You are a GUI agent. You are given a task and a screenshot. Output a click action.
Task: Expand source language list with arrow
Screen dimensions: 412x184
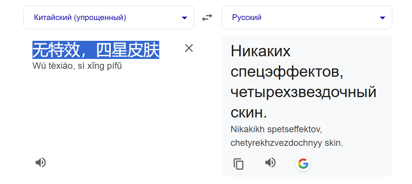pos(184,18)
